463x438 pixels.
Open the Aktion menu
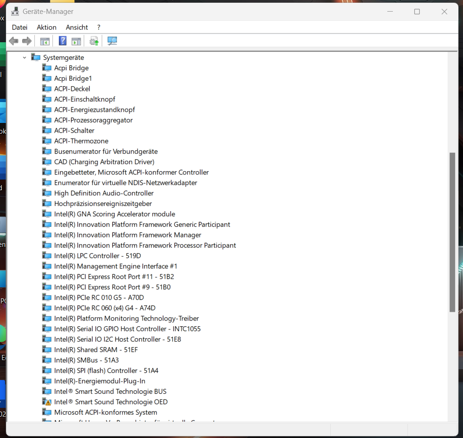pyautogui.click(x=46, y=27)
